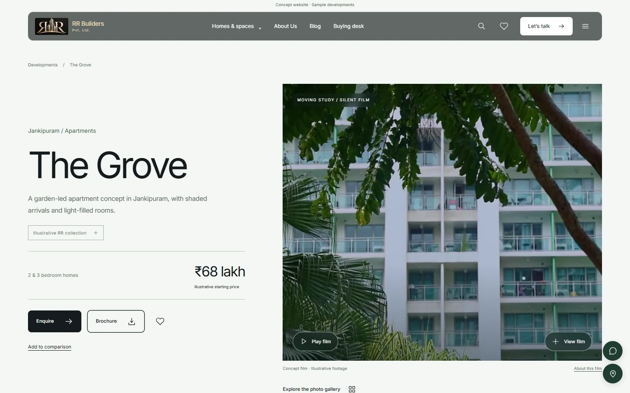Open the Buying desk menu item
630x393 pixels.
point(349,26)
